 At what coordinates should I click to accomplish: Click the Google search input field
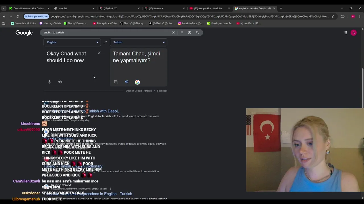[107, 33]
